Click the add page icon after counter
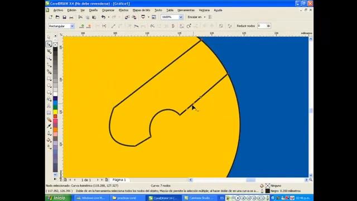 107,180
